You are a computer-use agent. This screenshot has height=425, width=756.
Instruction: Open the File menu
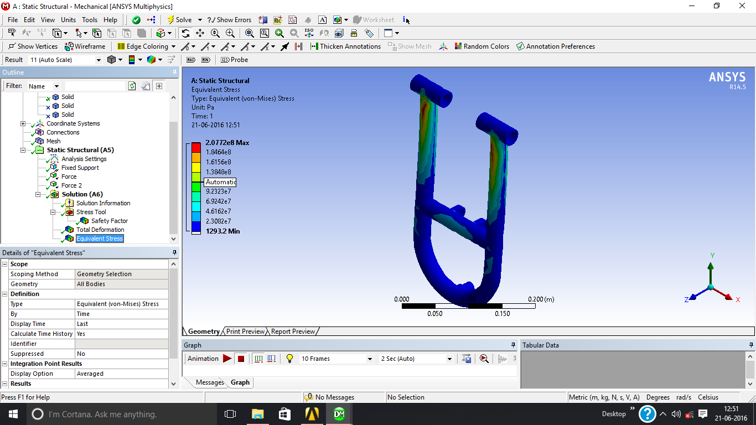coord(13,20)
